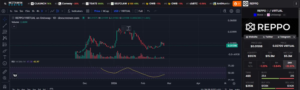Open the REPPO Twitter link

(x=267, y=37)
